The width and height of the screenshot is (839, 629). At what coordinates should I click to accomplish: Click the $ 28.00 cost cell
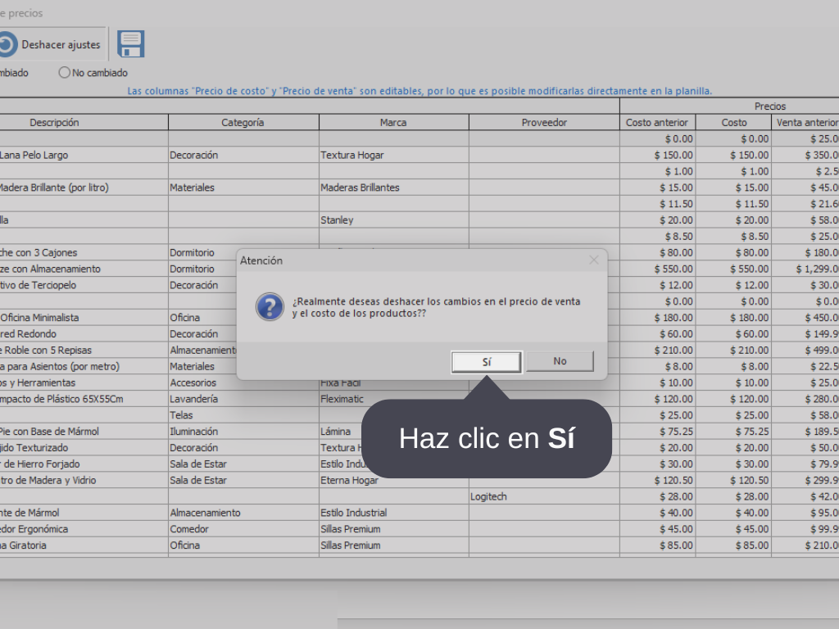click(733, 496)
